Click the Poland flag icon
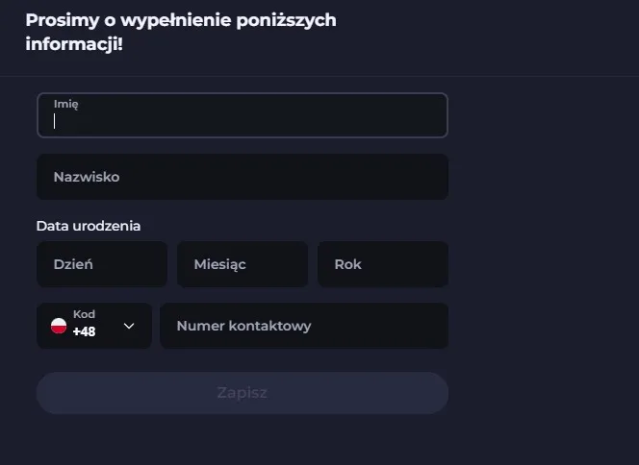639x465 pixels. (59, 326)
